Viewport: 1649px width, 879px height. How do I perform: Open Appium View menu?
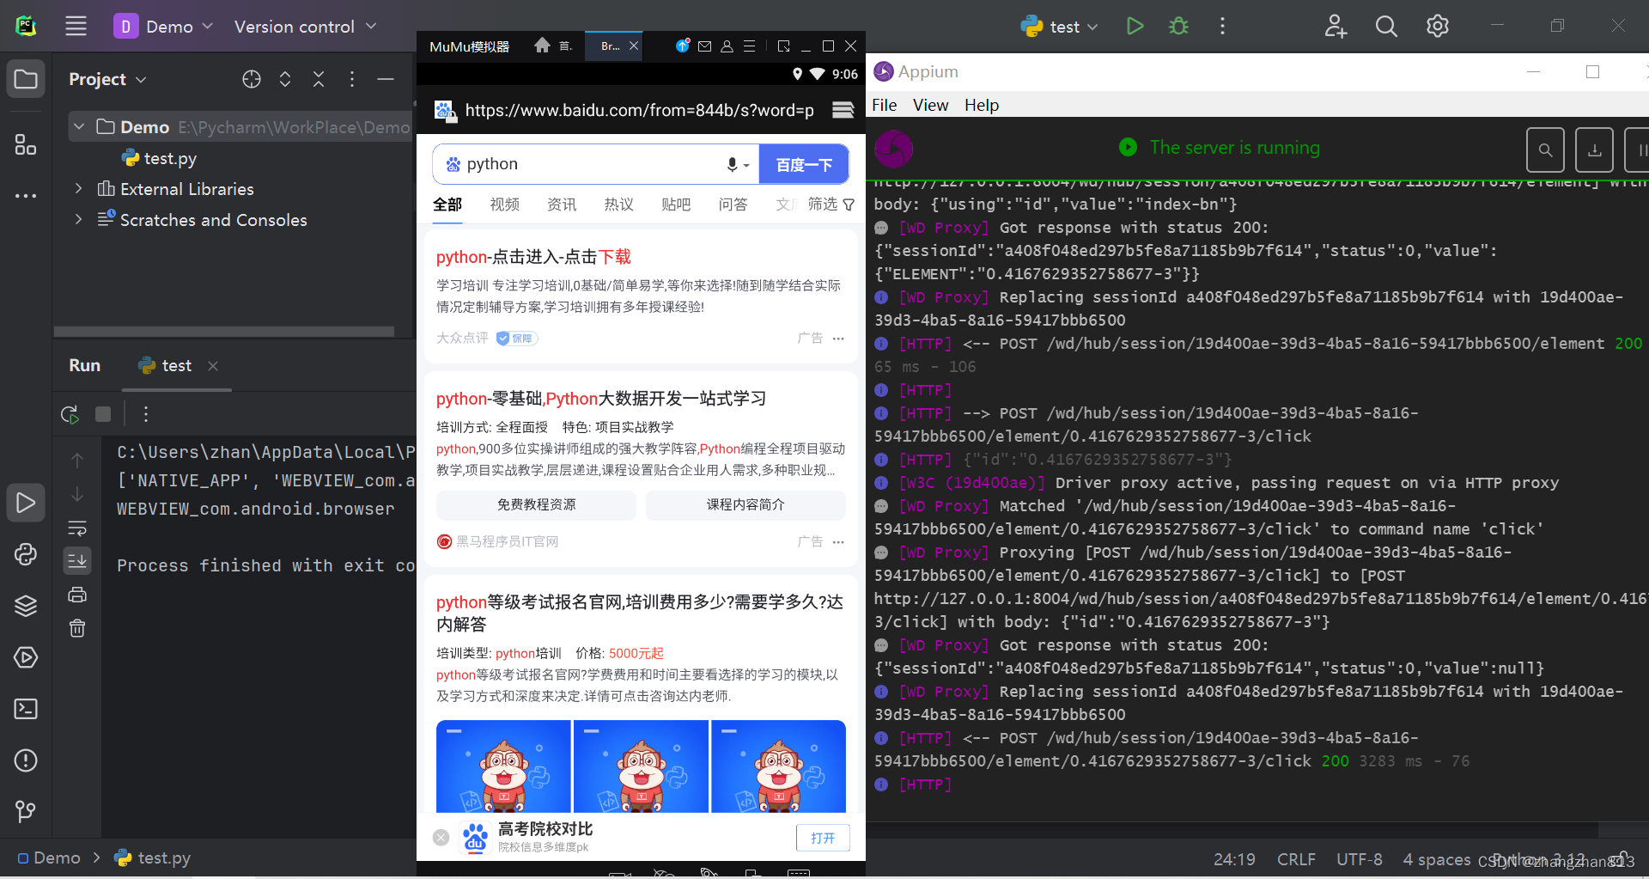(x=930, y=105)
